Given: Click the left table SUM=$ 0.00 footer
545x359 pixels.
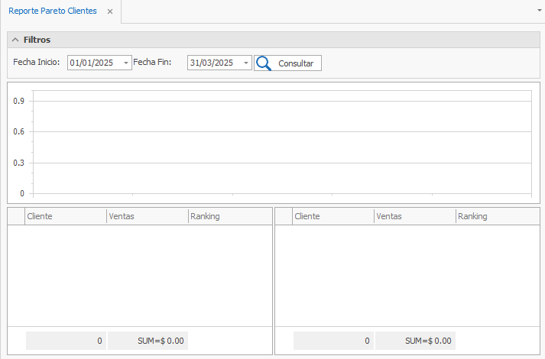Looking at the screenshot, I should tap(148, 341).
